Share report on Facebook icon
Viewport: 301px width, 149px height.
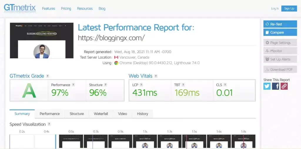pyautogui.click(x=275, y=86)
